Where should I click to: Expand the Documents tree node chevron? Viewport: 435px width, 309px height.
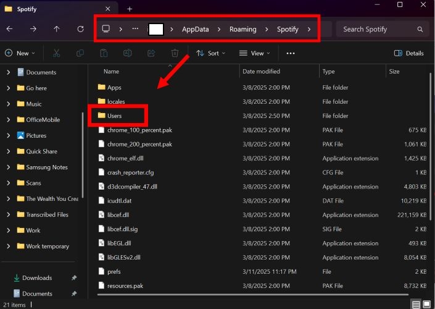(8, 72)
